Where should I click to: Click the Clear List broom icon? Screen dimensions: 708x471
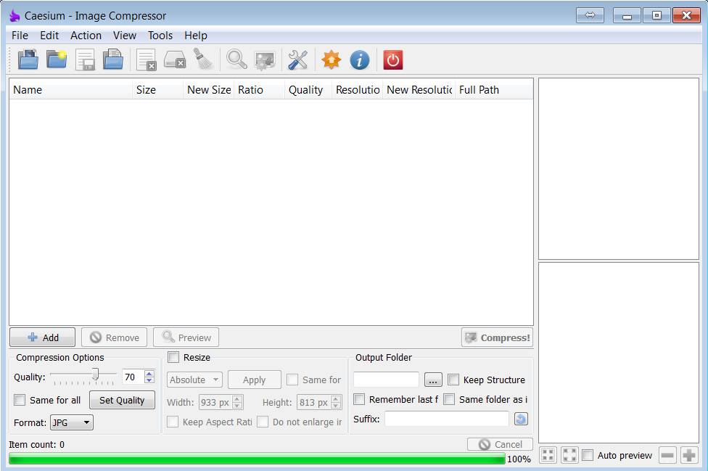pos(203,60)
